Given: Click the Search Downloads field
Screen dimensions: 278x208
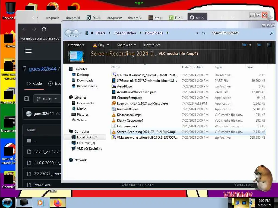Looking at the screenshot, I should pos(239,33).
